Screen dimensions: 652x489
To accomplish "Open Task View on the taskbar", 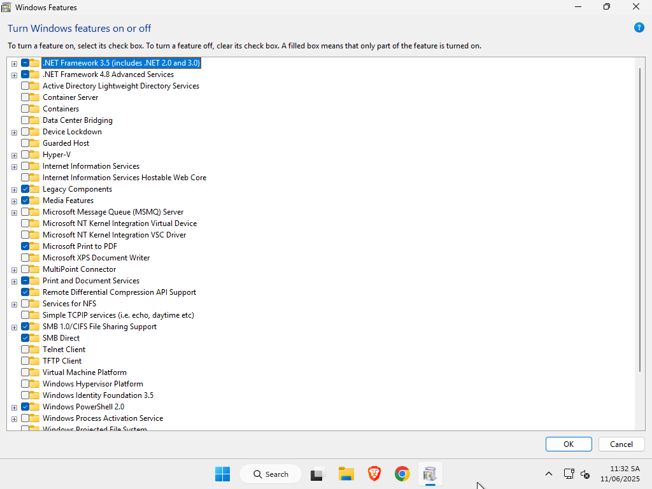I will [x=317, y=474].
